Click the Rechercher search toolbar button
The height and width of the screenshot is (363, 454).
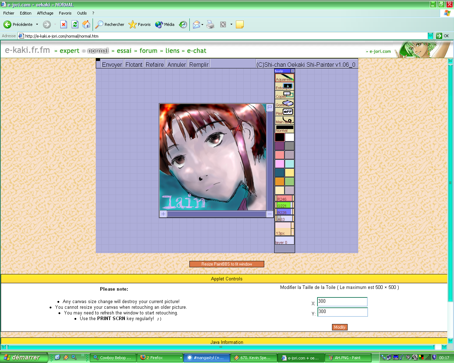point(110,24)
